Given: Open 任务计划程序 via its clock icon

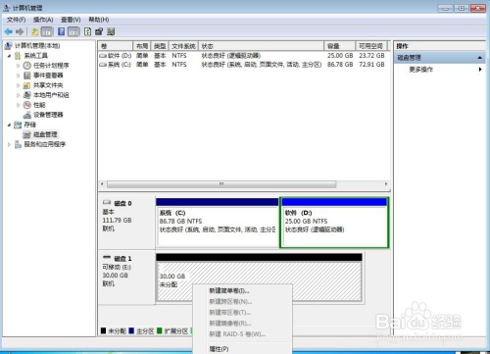Looking at the screenshot, I should [x=27, y=66].
